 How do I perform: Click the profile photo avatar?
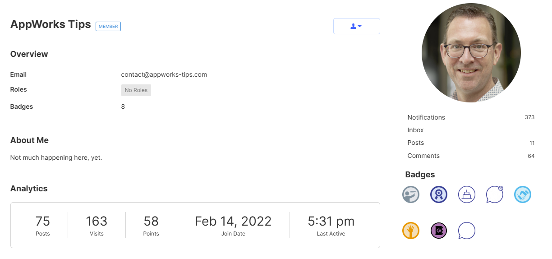(x=471, y=53)
